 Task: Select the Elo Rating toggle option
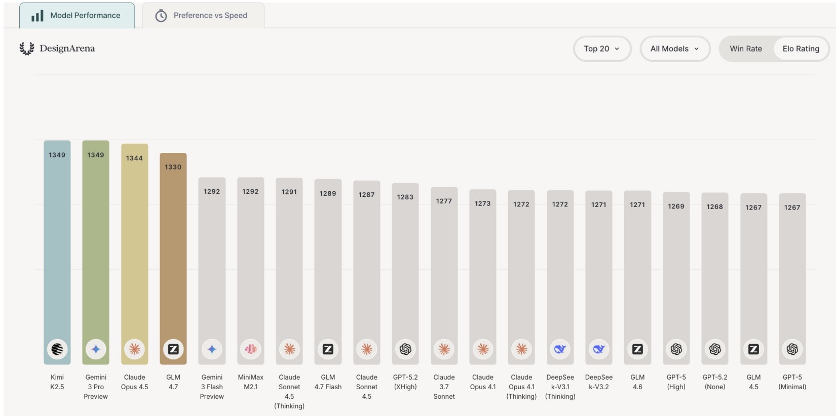[x=801, y=49]
